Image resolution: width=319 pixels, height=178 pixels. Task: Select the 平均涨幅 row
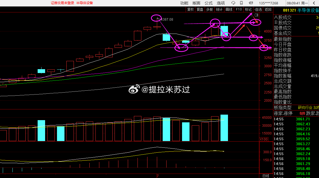(296, 65)
